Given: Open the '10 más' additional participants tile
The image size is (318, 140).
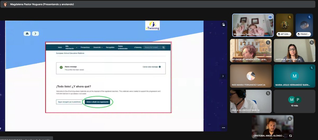Looking at the screenshot, I should (294, 101).
